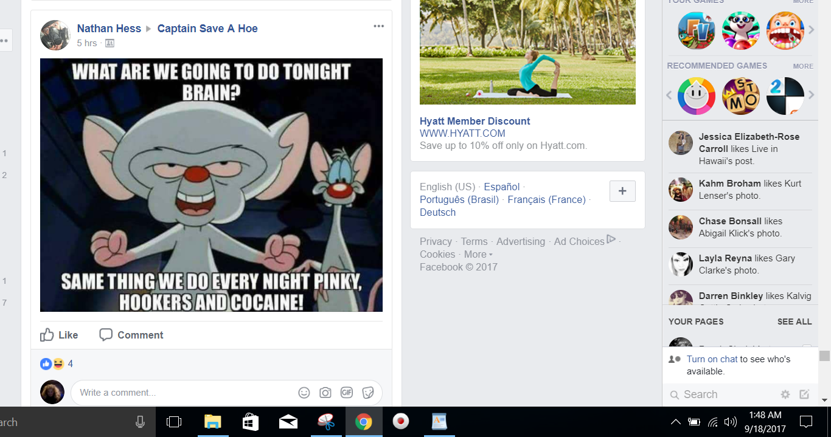The image size is (831, 437).
Task: Click the Chrome icon on taskbar
Action: click(x=364, y=422)
